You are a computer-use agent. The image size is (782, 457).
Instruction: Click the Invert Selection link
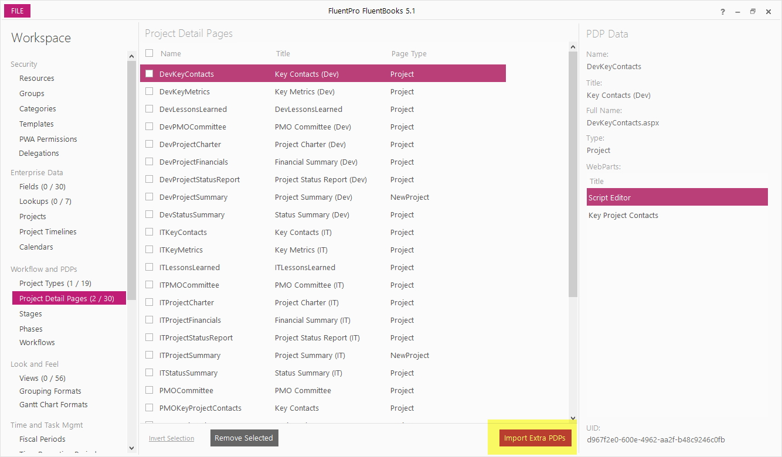(x=171, y=438)
